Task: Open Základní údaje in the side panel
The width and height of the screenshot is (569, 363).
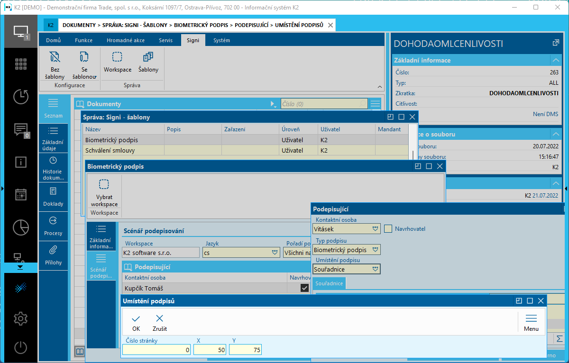Action: [x=53, y=138]
